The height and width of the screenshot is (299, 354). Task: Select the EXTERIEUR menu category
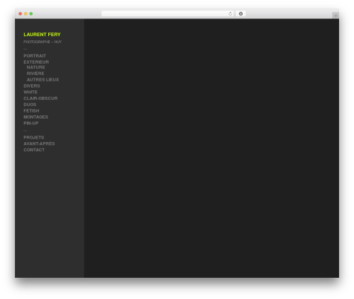[x=36, y=62]
